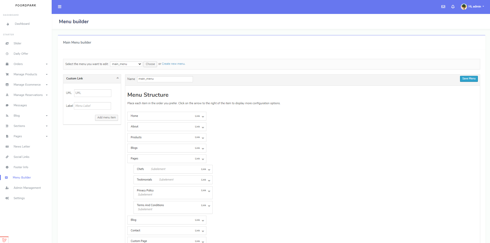Click the URL input field
This screenshot has height=243, width=490.
[x=93, y=93]
